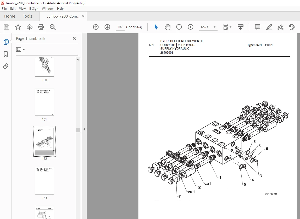
Task: Click the '(162 of 374)' page count label
Action: [x=134, y=27]
